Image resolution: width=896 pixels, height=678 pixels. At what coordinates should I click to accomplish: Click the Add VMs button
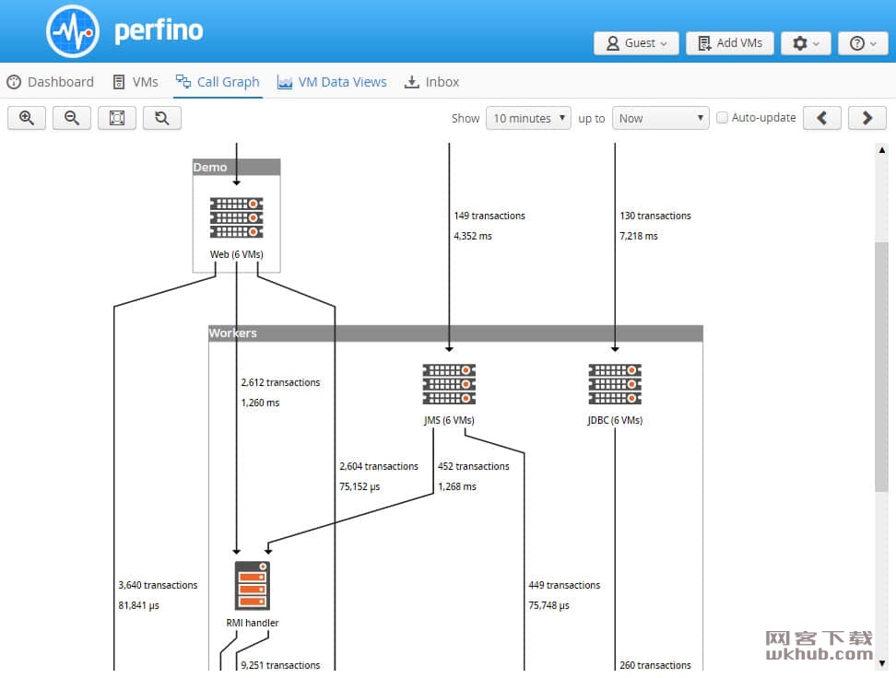pyautogui.click(x=730, y=43)
